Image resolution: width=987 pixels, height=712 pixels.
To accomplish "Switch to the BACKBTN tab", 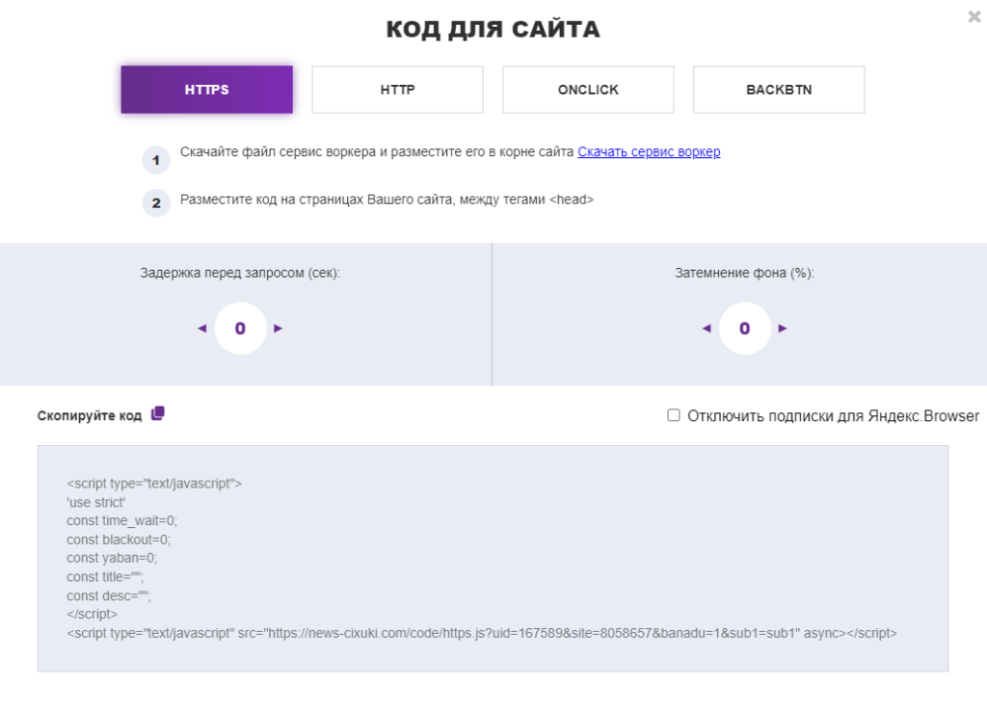I will [x=779, y=90].
